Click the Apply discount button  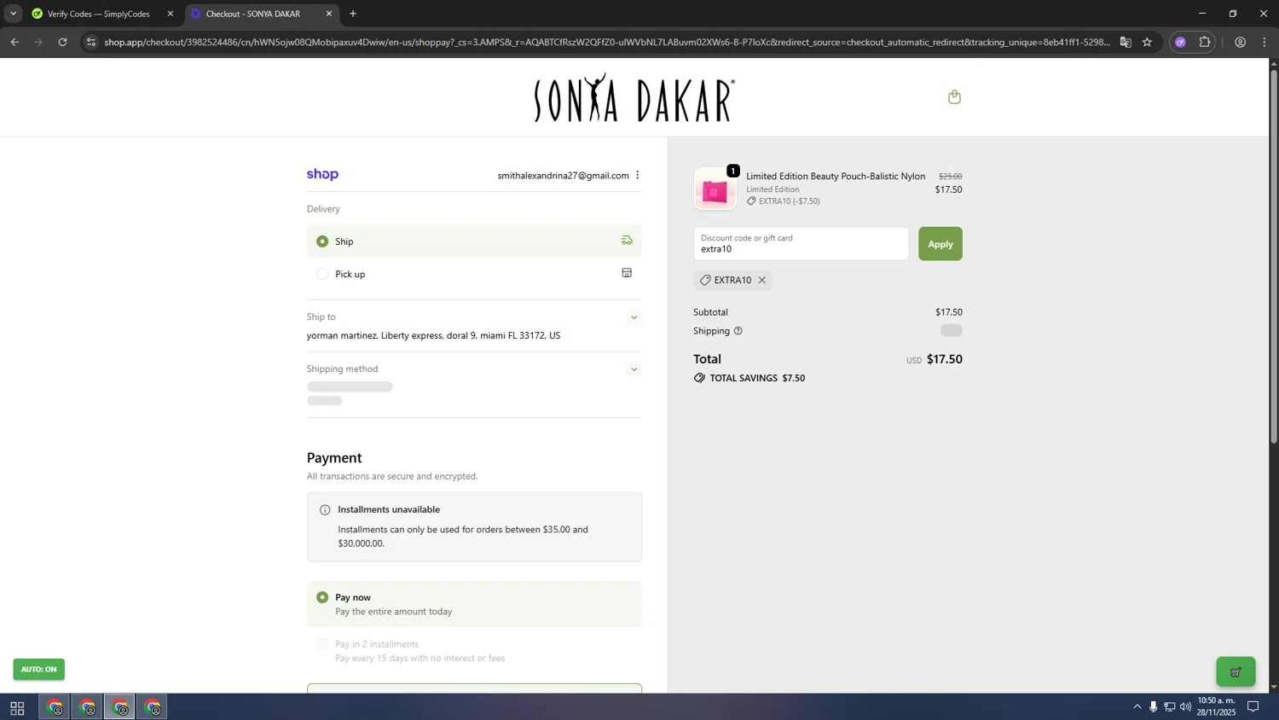pyautogui.click(x=940, y=244)
